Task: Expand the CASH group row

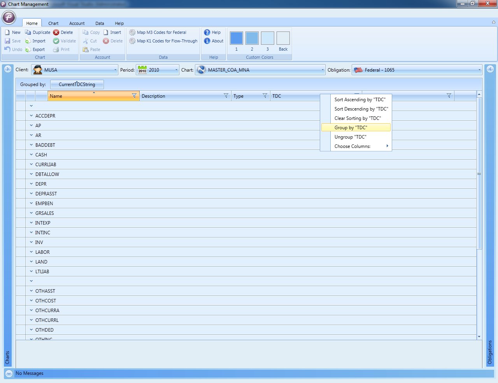Action: 32,155
